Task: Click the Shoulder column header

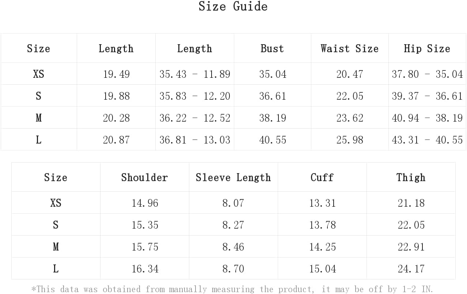Action: [x=144, y=177]
